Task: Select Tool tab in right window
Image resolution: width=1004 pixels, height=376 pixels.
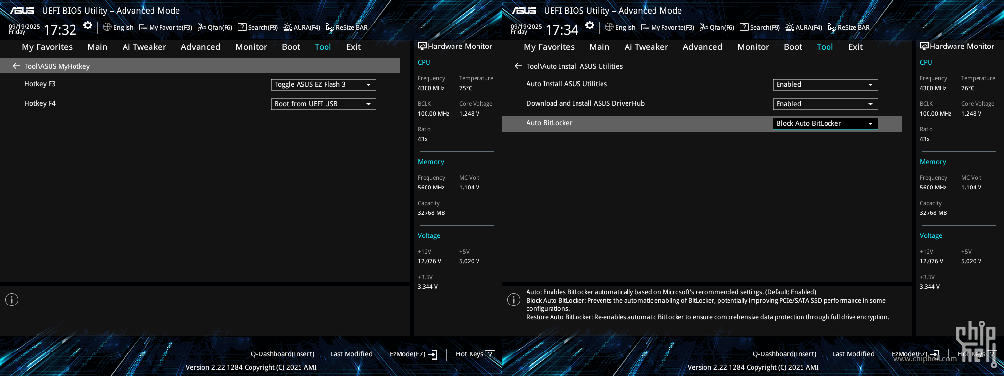Action: [825, 47]
